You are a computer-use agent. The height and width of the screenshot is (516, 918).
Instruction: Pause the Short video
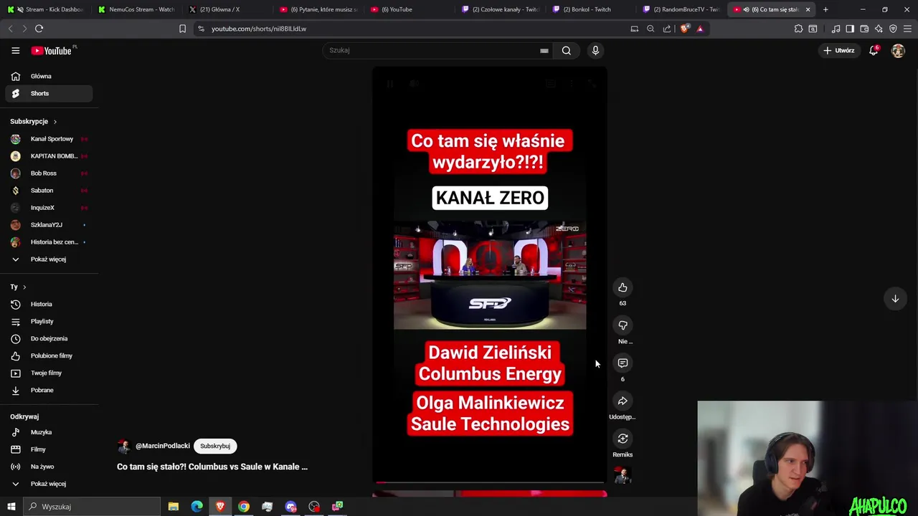pos(390,84)
